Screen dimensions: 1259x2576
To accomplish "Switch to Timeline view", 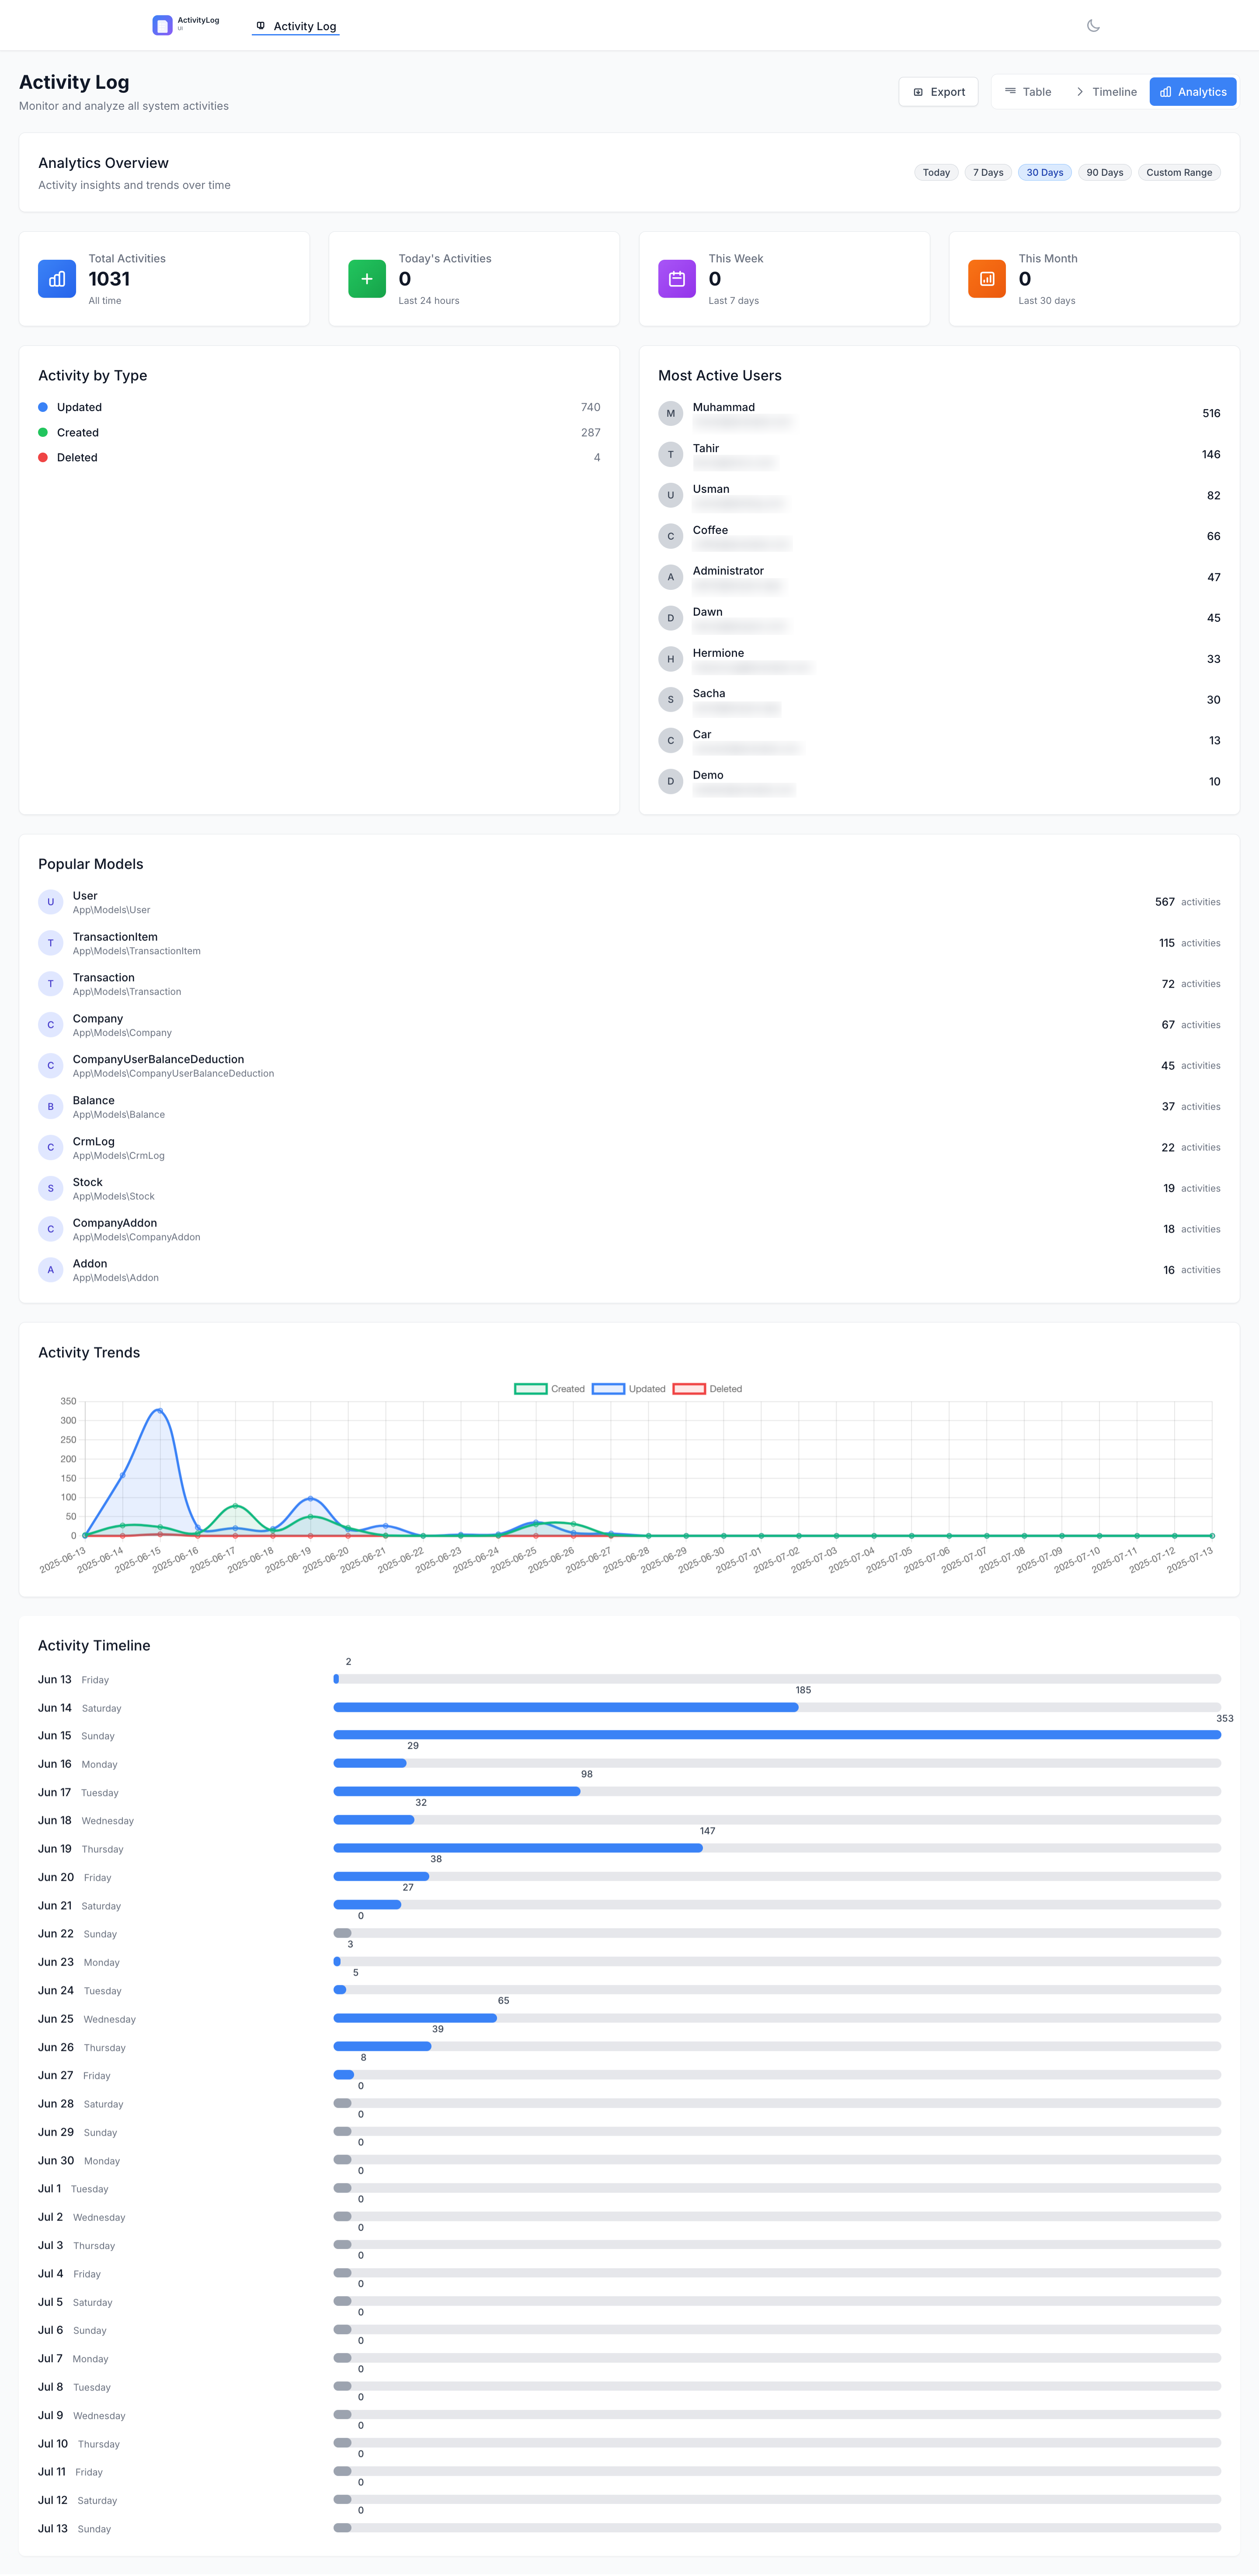I will pyautogui.click(x=1105, y=92).
